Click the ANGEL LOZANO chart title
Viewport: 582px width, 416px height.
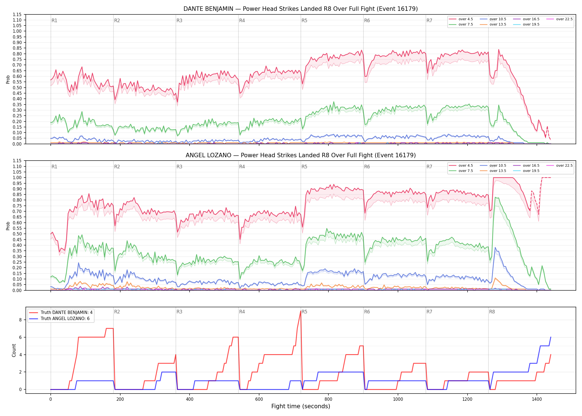(300, 155)
